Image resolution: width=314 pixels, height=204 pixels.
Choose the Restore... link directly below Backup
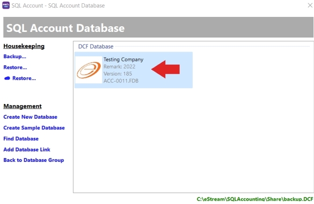(x=15, y=68)
